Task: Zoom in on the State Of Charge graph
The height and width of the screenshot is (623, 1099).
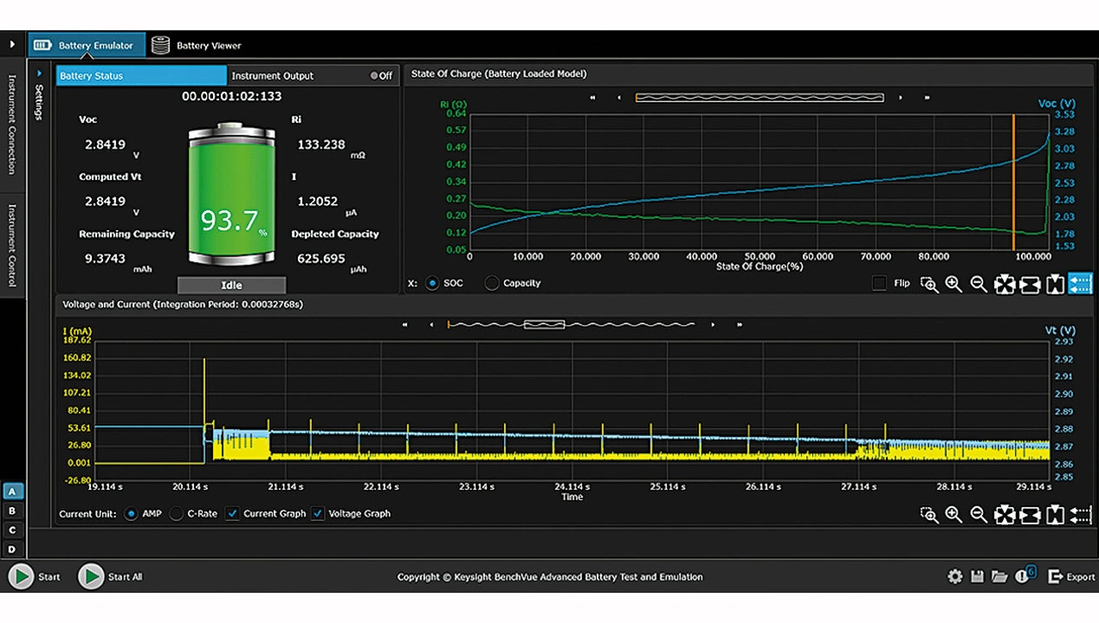Action: (953, 284)
